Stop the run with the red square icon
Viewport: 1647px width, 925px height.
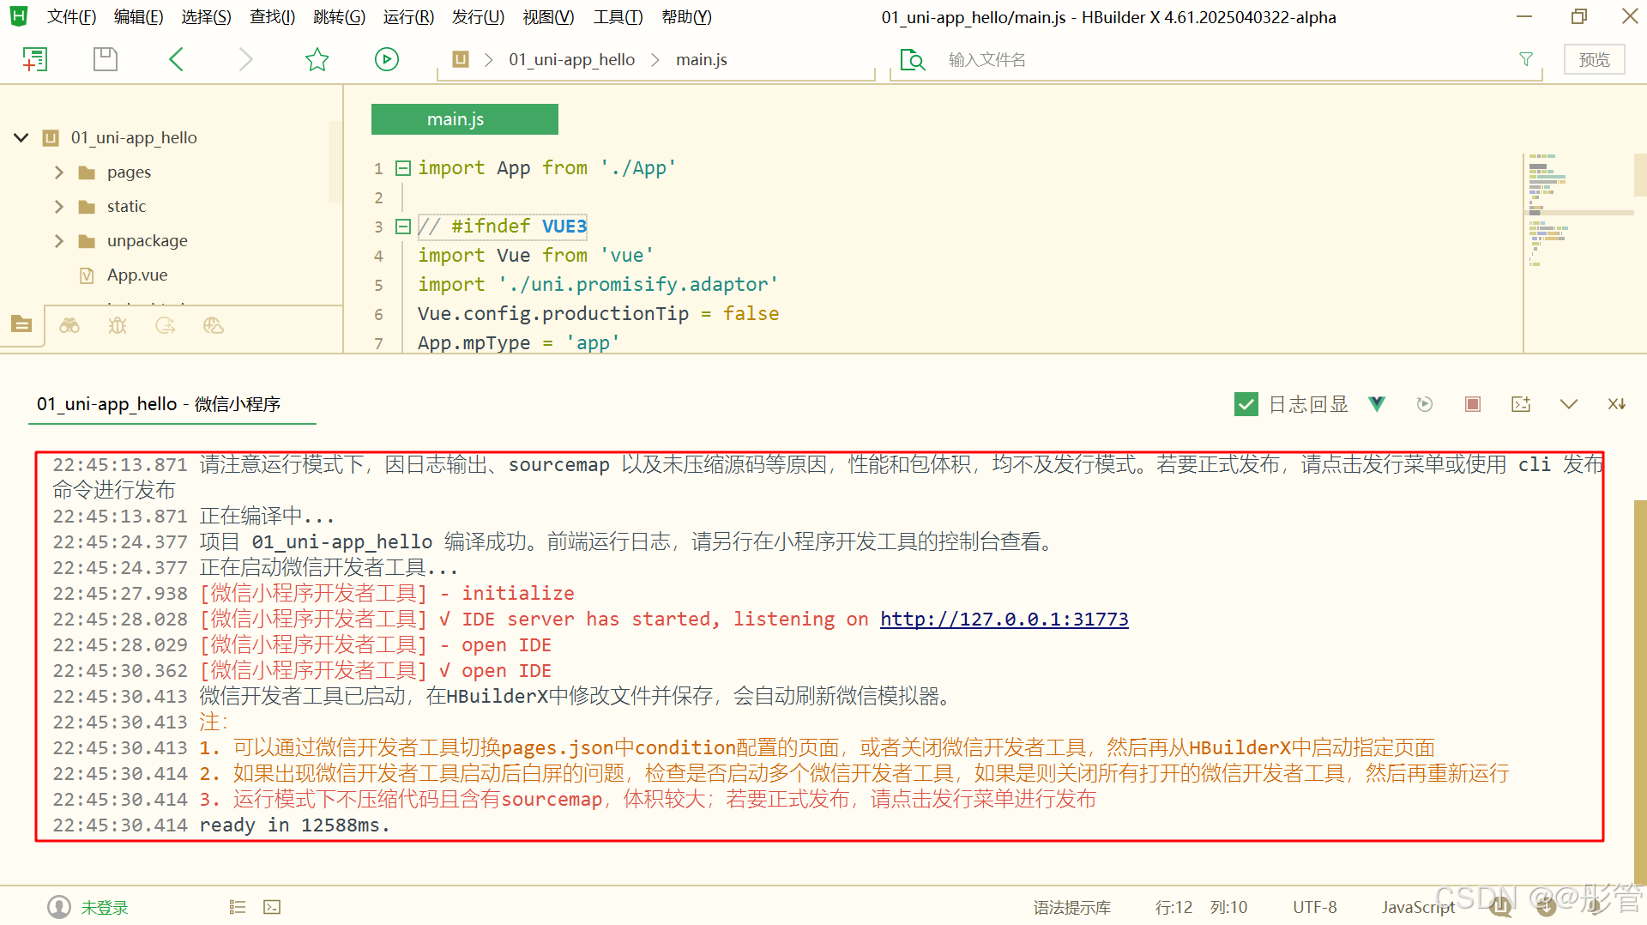pos(1473,404)
